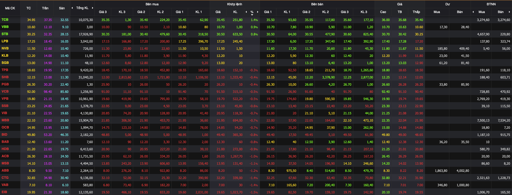The height and width of the screenshot is (195, 512).
Task: Sort by the % change header
Action: 252,12
